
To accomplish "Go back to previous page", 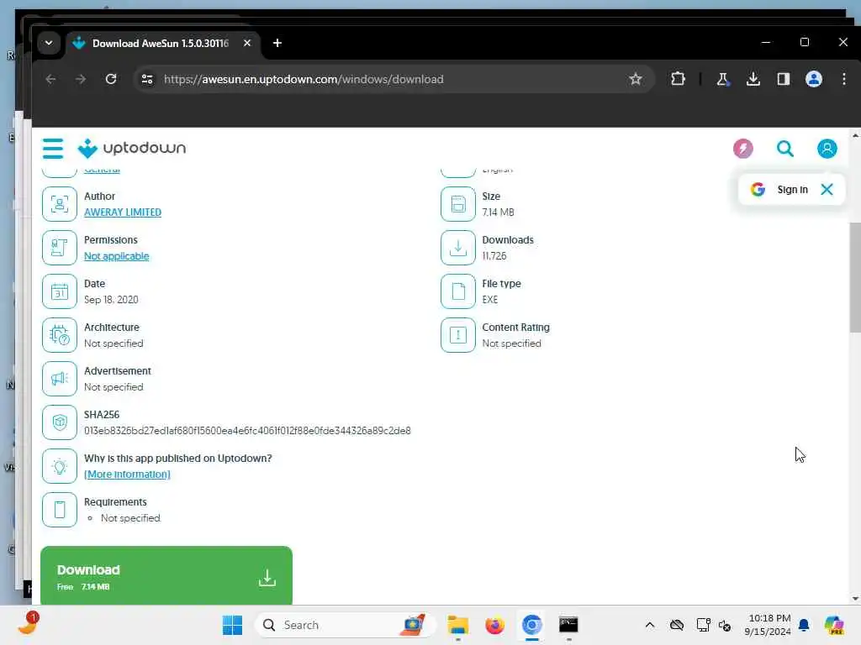I will pyautogui.click(x=50, y=79).
